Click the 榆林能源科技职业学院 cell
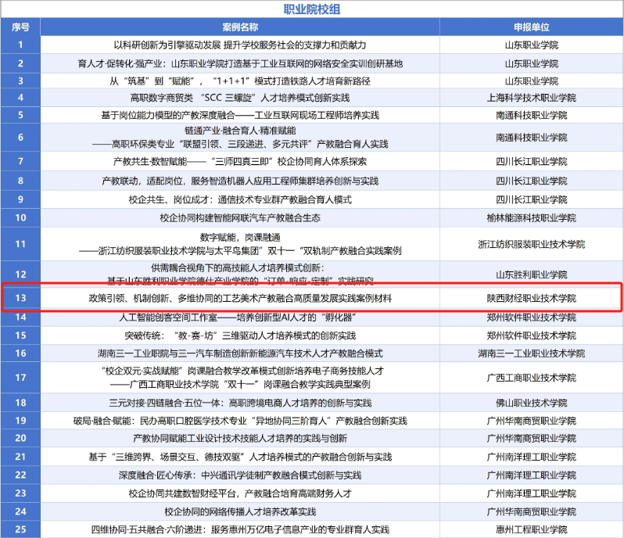The width and height of the screenshot is (624, 538). coord(531,217)
